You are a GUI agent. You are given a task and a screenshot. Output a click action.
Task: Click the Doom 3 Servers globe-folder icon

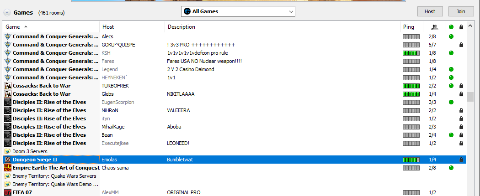click(7, 151)
